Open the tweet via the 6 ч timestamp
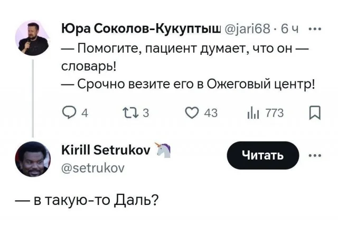 tap(291, 28)
